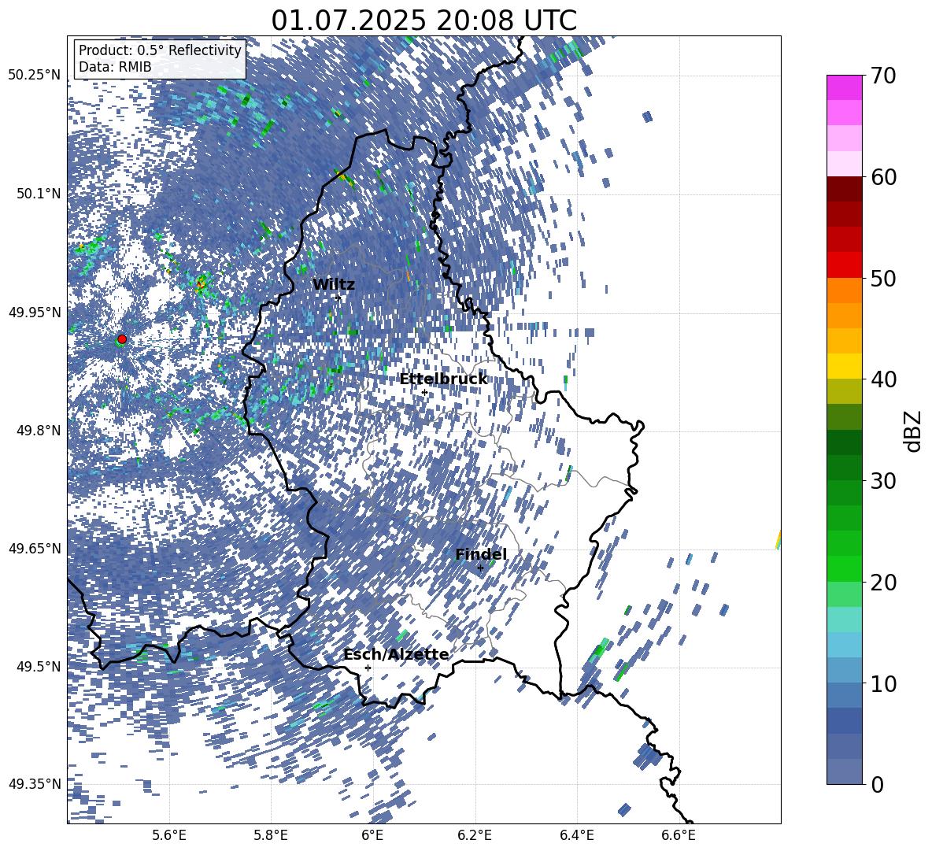932x851 pixels.
Task: Click the 49.8°N latitude label
Action: coord(39,431)
